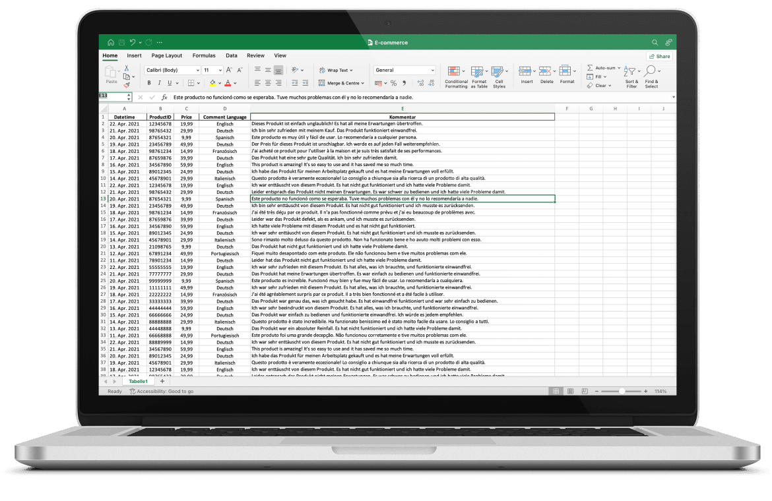Click the Cut scissors icon
The image size is (772, 501).
pyautogui.click(x=126, y=68)
